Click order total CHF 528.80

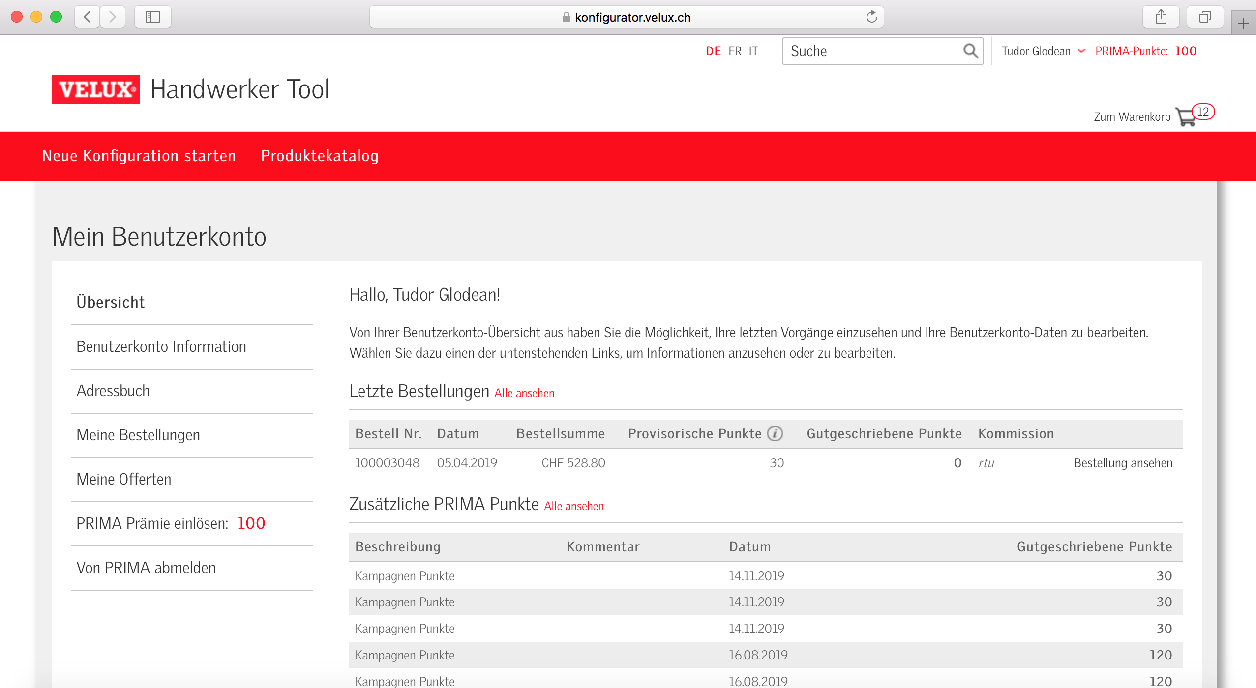click(573, 463)
